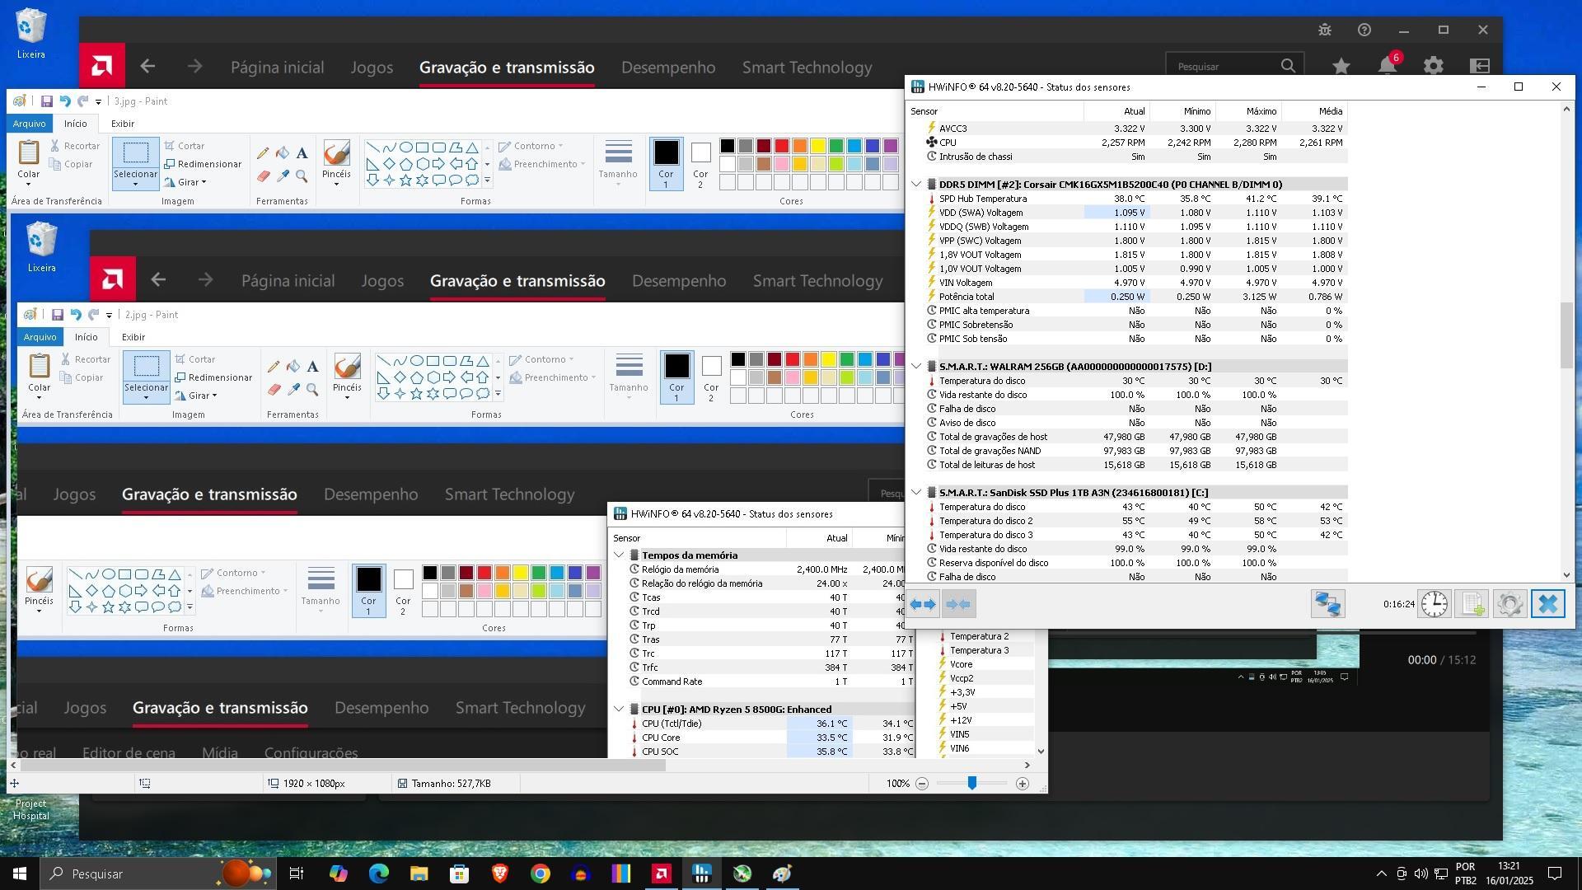Image resolution: width=1582 pixels, height=890 pixels.
Task: Pick the yellow swatch in 3.jpg Paint Cores
Action: tap(817, 146)
